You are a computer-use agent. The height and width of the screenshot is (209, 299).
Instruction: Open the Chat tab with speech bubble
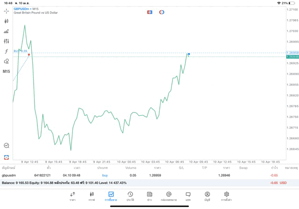click(x=188, y=196)
